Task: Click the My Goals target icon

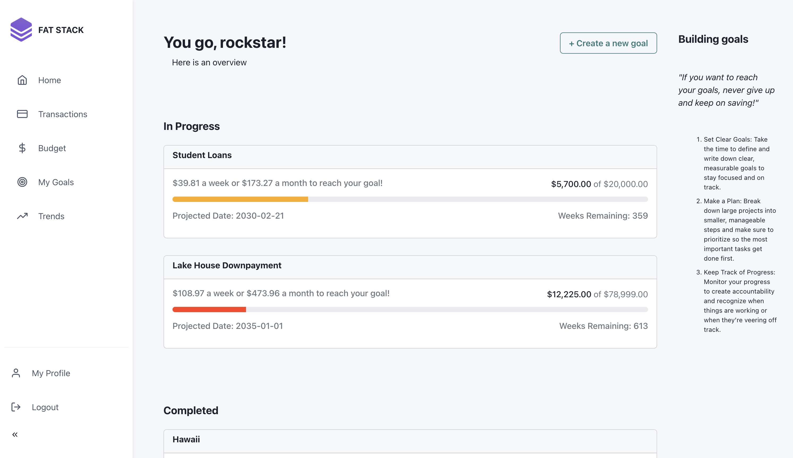Action: [x=22, y=182]
